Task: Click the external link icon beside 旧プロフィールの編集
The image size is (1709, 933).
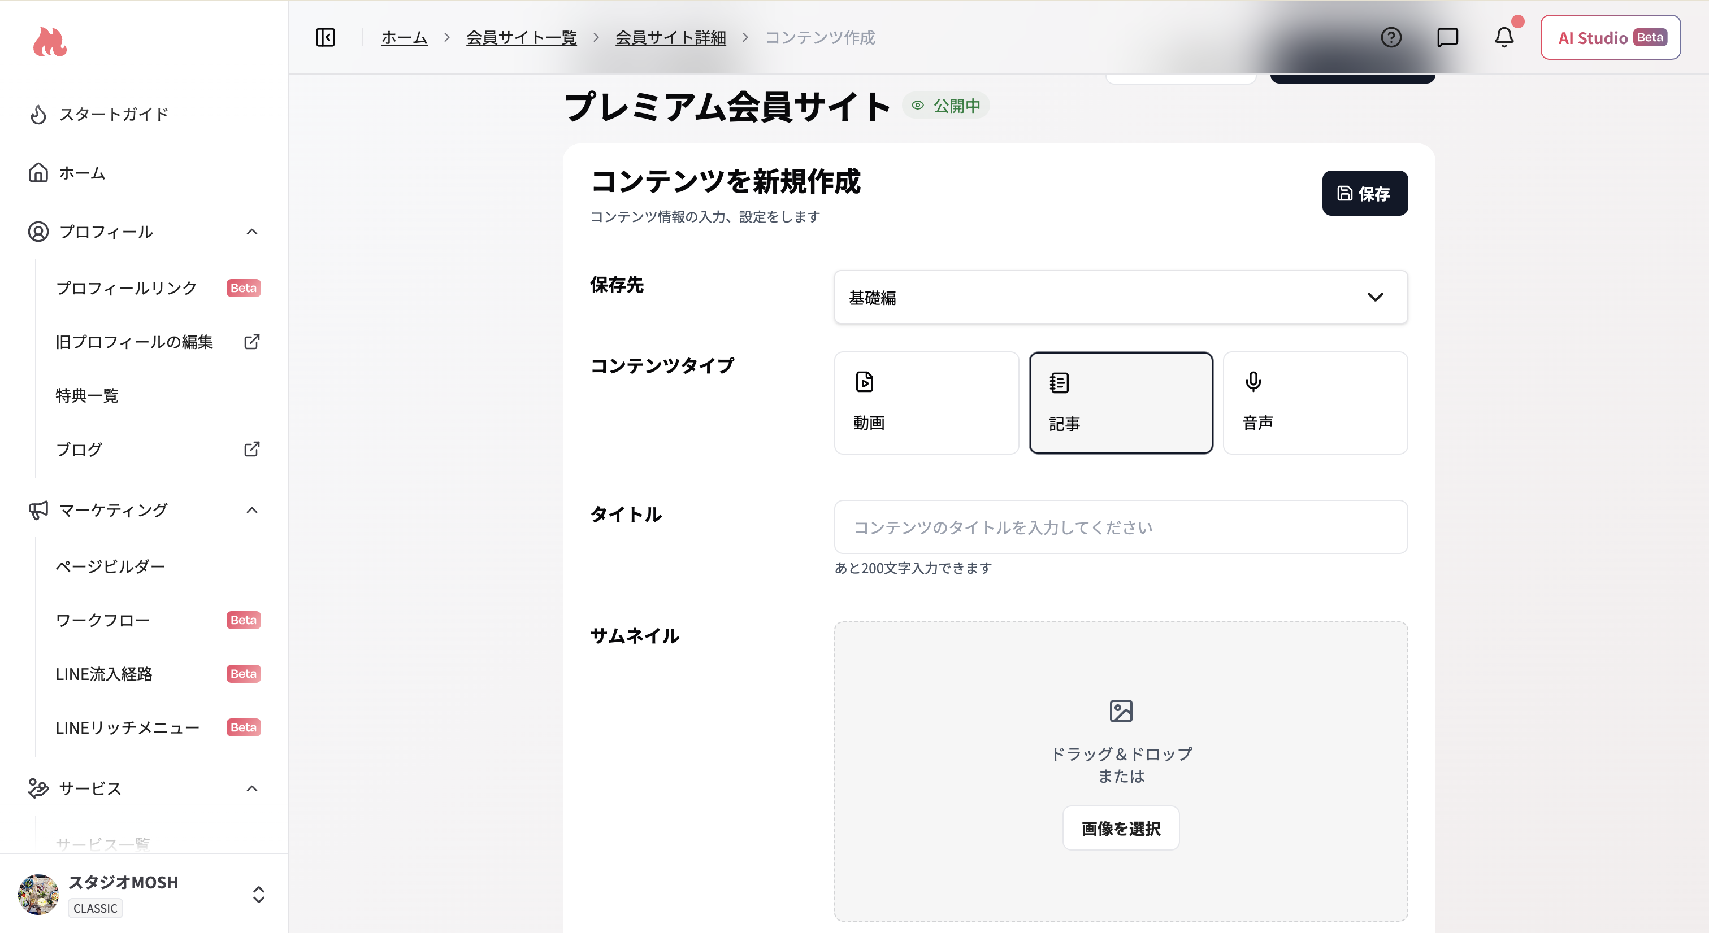Action: [251, 342]
